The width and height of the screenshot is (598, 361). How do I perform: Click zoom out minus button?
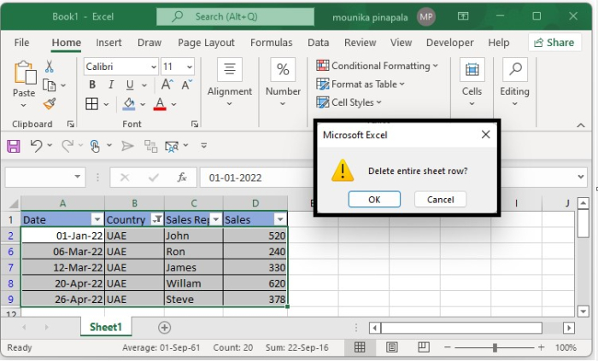448,347
